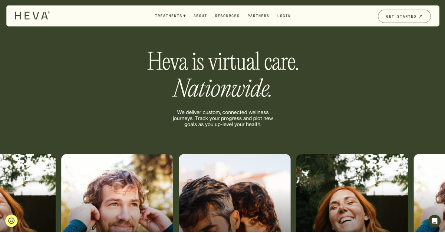Open the chat messenger bubble

click(434, 221)
